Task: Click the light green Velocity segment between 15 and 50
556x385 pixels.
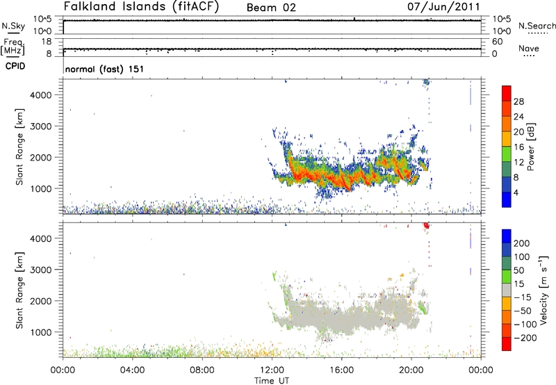Action: click(507, 277)
